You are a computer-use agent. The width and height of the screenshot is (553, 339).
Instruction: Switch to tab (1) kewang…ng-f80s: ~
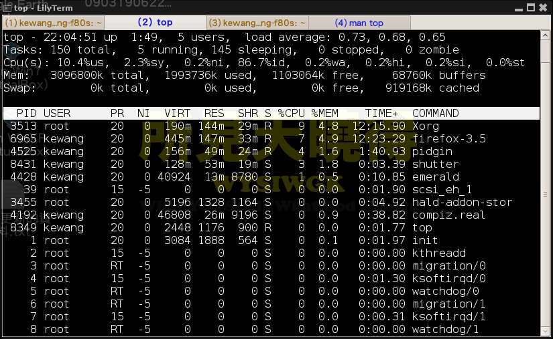(53, 23)
